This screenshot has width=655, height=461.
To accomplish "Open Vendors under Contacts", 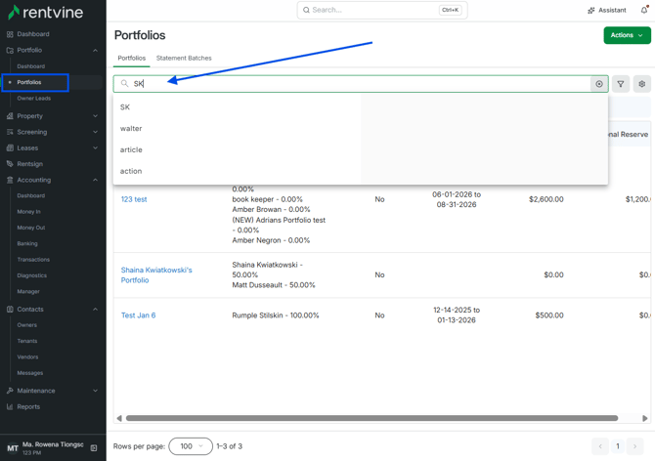I will [27, 357].
